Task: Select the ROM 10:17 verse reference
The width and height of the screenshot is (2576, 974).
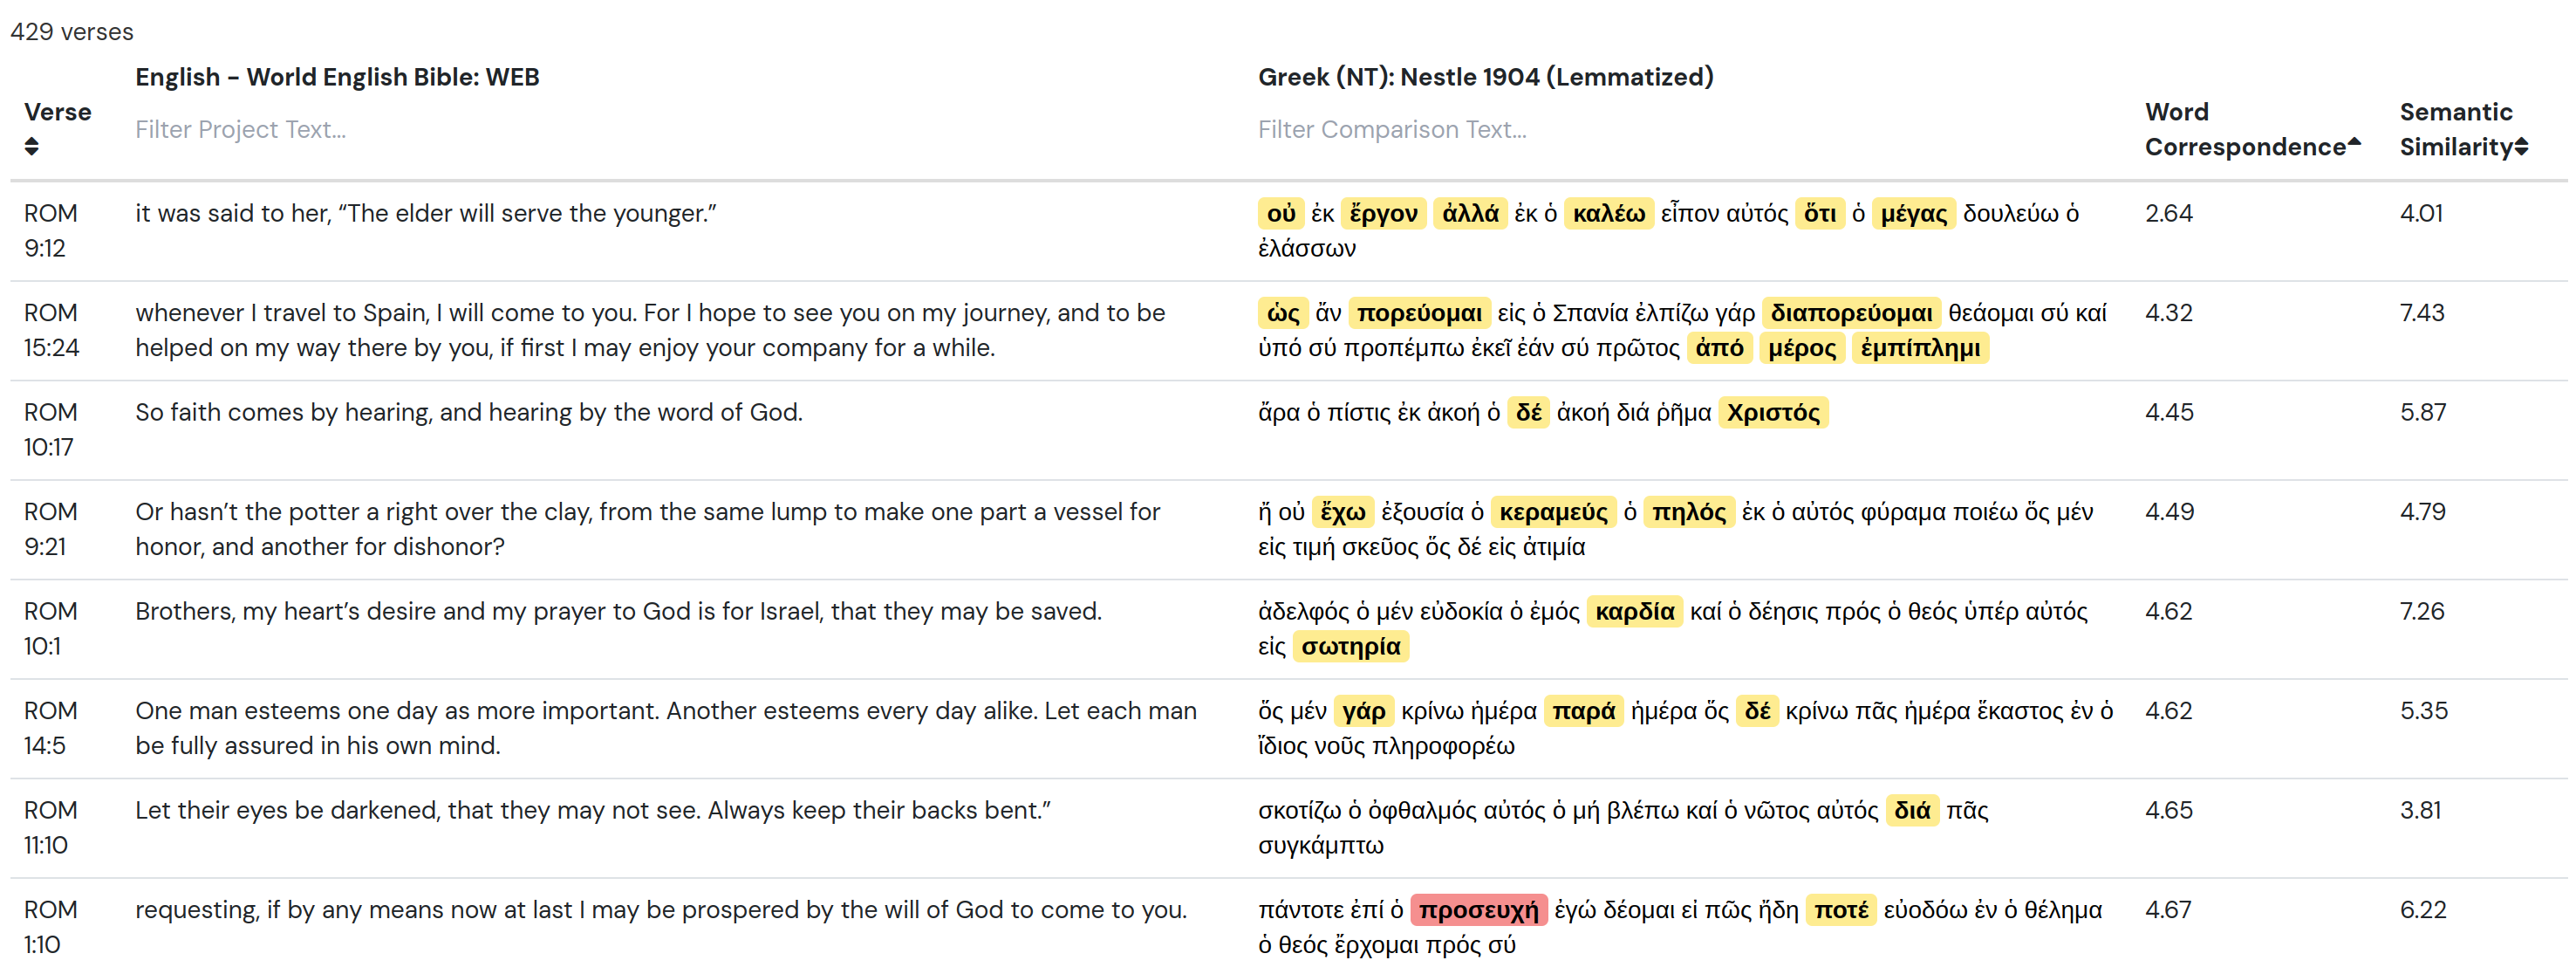Action: tap(51, 430)
